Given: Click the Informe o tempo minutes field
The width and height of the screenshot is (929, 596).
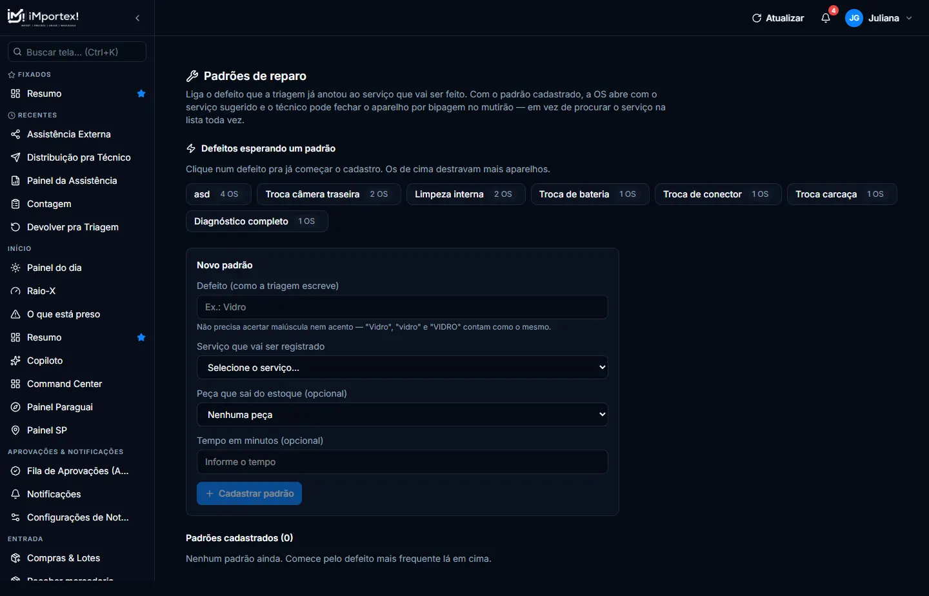Looking at the screenshot, I should [x=403, y=462].
